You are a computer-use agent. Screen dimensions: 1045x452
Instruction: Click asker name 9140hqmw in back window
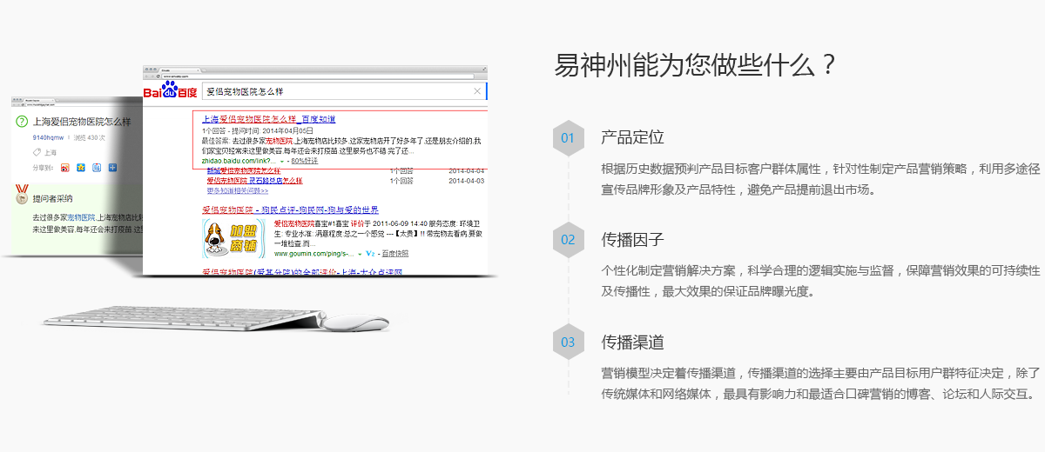pos(48,137)
